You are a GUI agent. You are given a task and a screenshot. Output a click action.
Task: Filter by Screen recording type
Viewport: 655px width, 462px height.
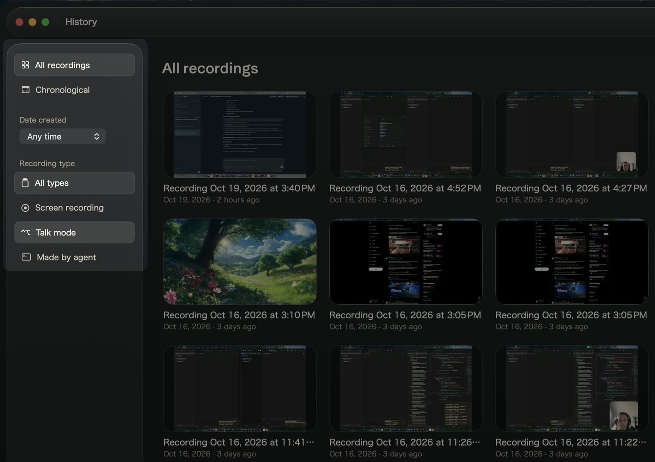pyautogui.click(x=75, y=208)
